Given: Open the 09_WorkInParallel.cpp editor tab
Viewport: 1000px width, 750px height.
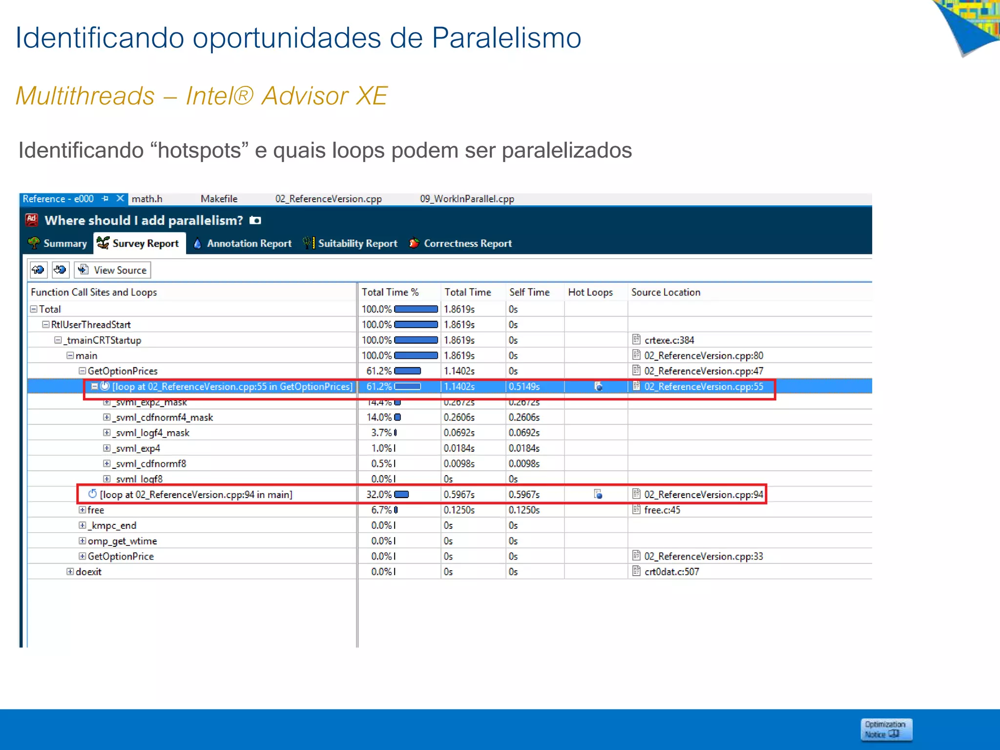Looking at the screenshot, I should [467, 199].
